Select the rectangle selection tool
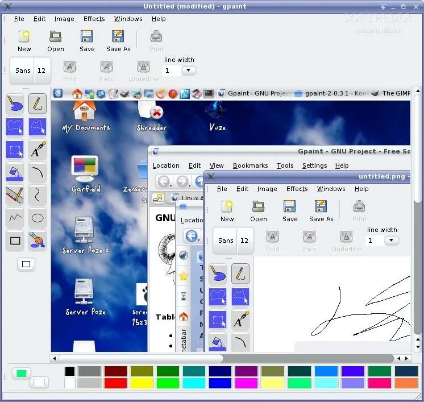The image size is (424, 402). [15, 150]
